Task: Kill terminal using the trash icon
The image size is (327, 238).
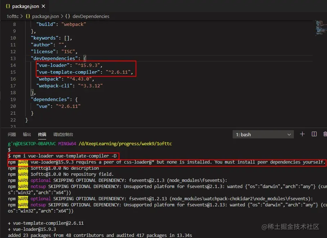Action: tap(325, 134)
